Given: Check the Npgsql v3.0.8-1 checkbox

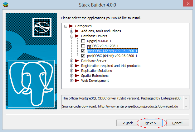Looking at the screenshot, I should pyautogui.click(x=83, y=41).
